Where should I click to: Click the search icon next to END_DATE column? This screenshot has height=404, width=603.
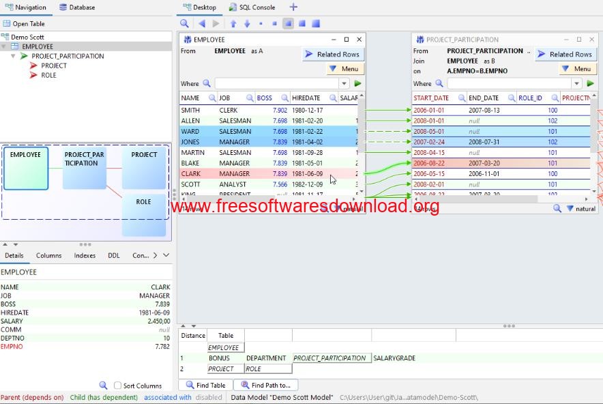[x=512, y=98]
